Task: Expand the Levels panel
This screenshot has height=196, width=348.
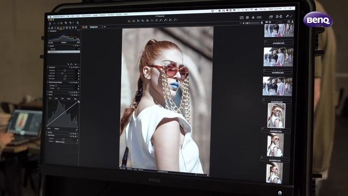Action: point(47,92)
